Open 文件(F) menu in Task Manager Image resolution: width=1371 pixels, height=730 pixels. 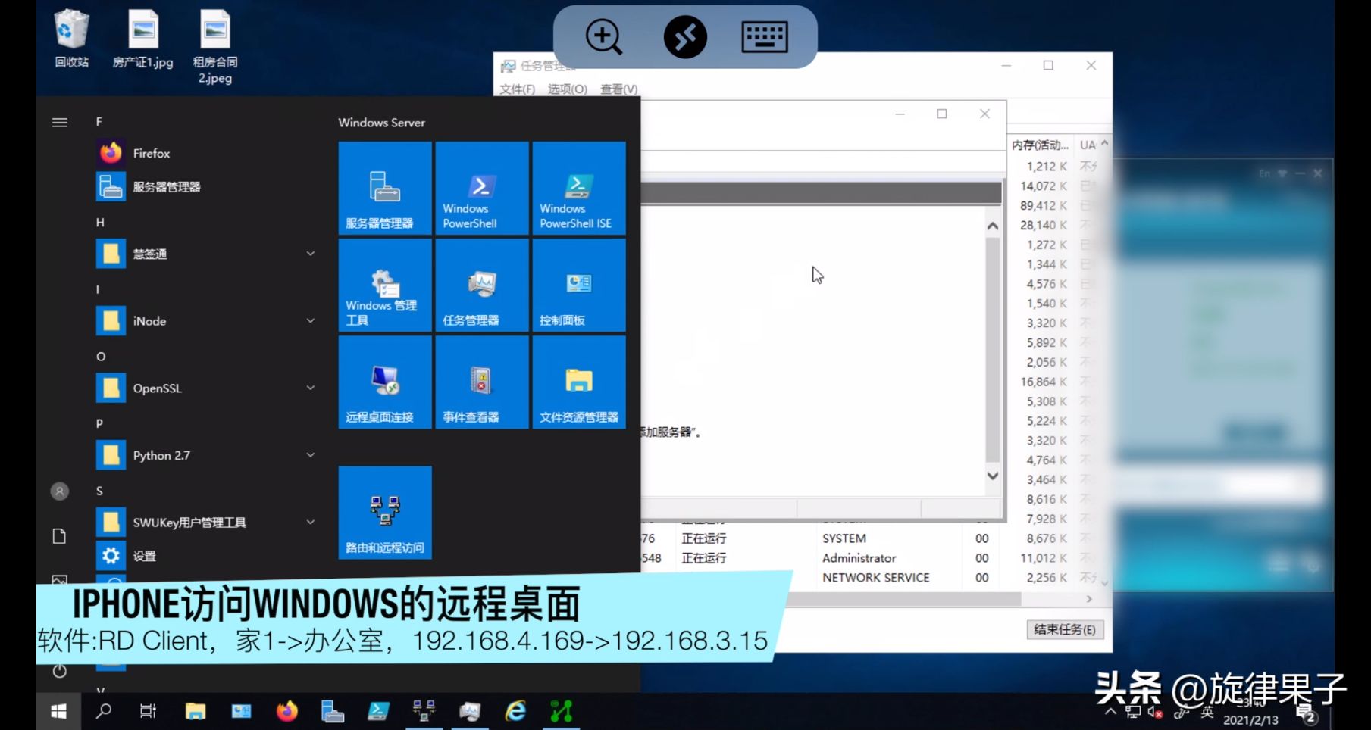(517, 89)
